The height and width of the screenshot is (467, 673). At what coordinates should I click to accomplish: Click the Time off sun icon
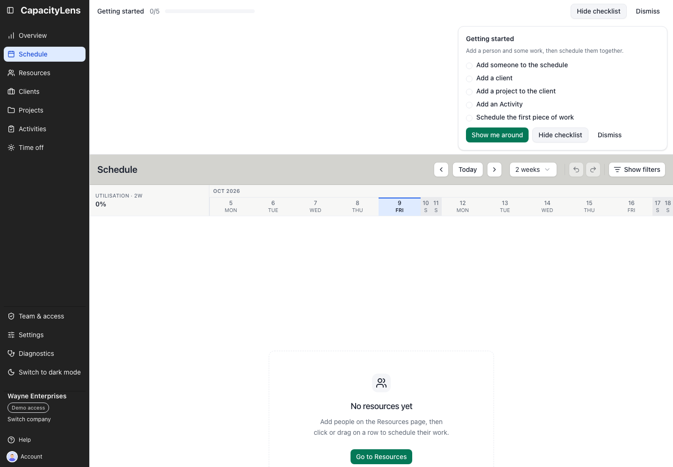tap(11, 148)
